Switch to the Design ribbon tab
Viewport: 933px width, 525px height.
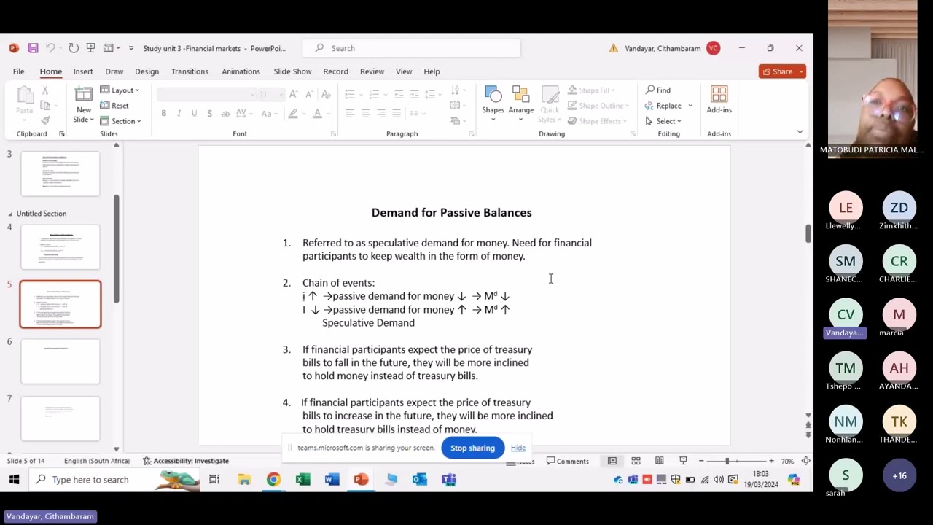(147, 71)
